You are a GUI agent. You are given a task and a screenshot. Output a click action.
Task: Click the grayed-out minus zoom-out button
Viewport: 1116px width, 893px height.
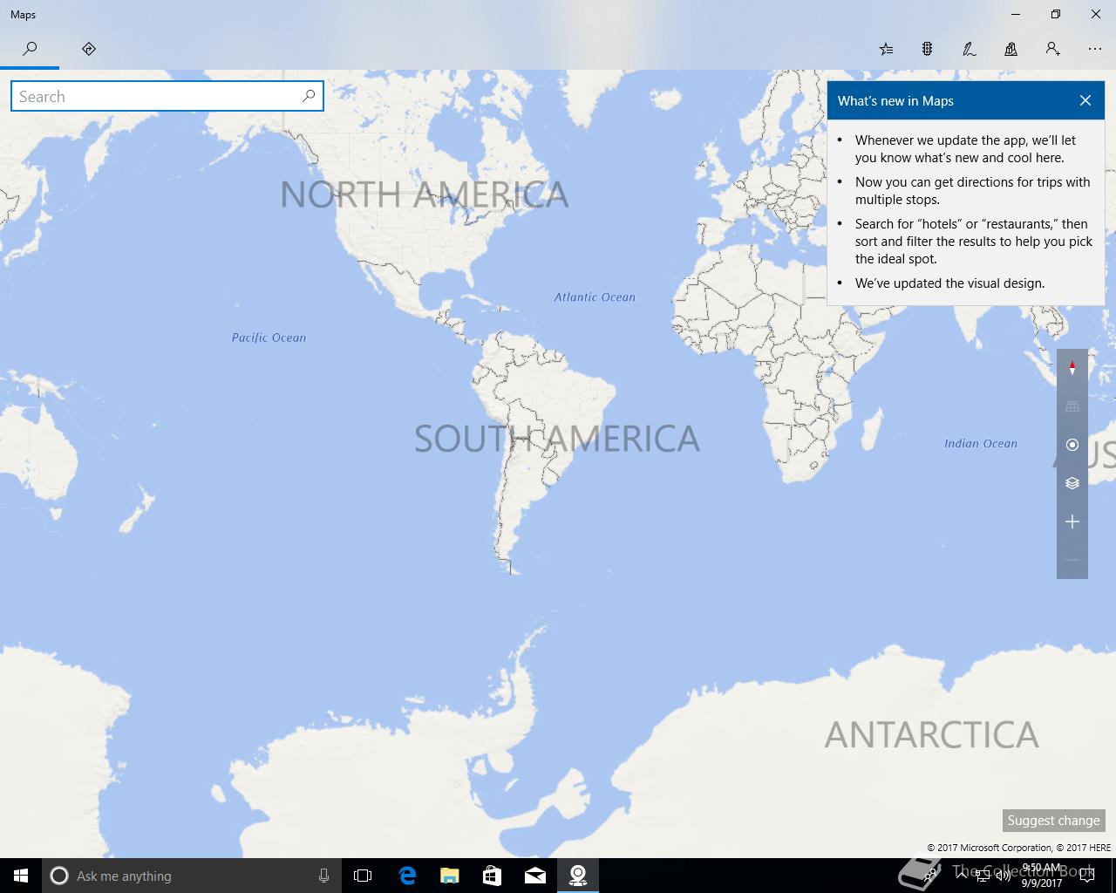click(1072, 560)
